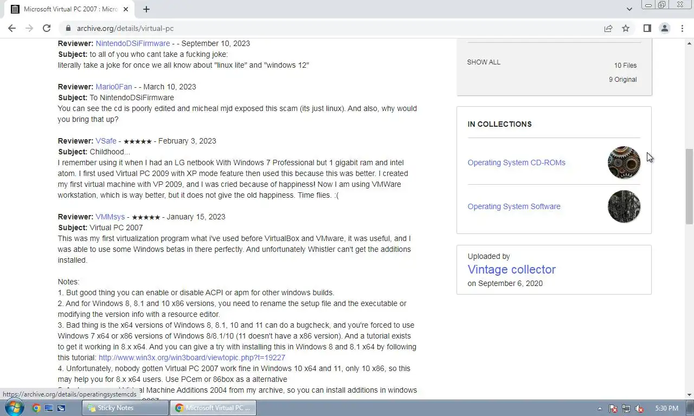Close the Microsoft Virtual PC 2007 tab
This screenshot has width=694, height=416.
pos(126,9)
